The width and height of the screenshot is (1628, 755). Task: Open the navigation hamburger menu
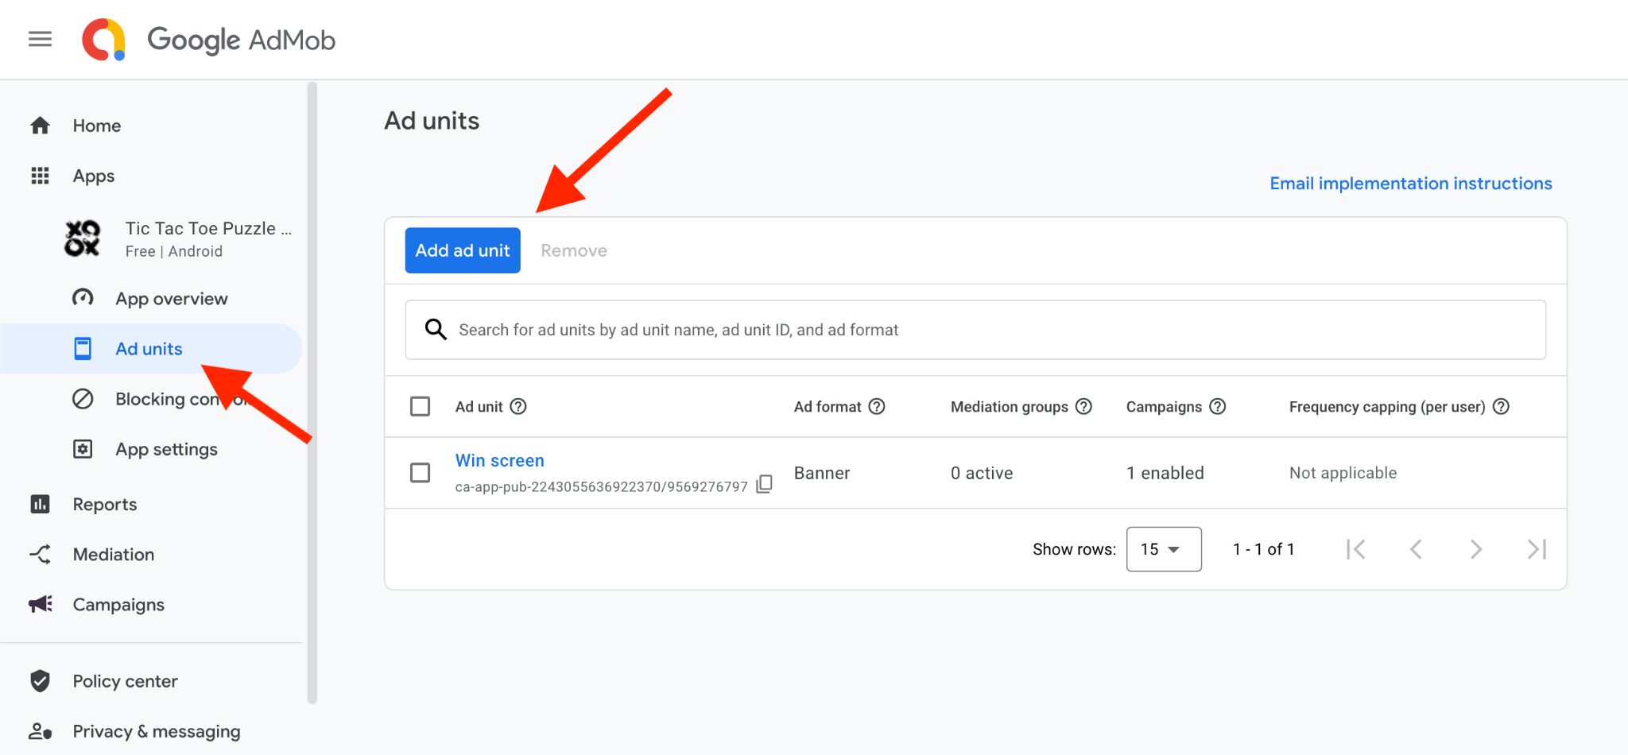39,39
